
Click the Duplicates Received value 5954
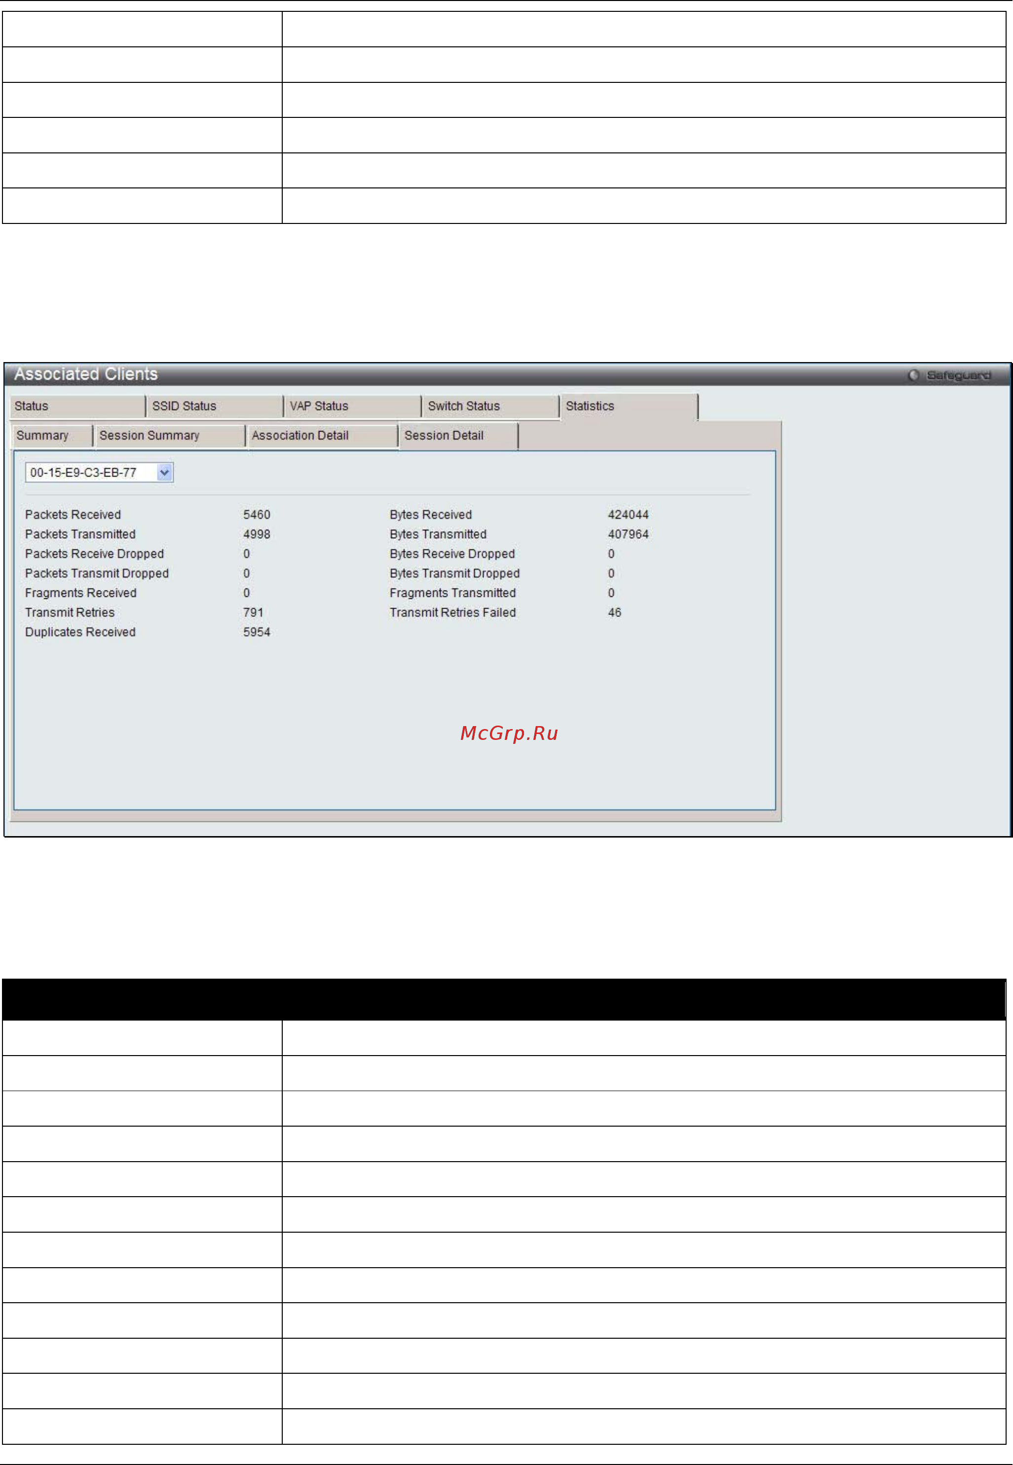(x=257, y=632)
